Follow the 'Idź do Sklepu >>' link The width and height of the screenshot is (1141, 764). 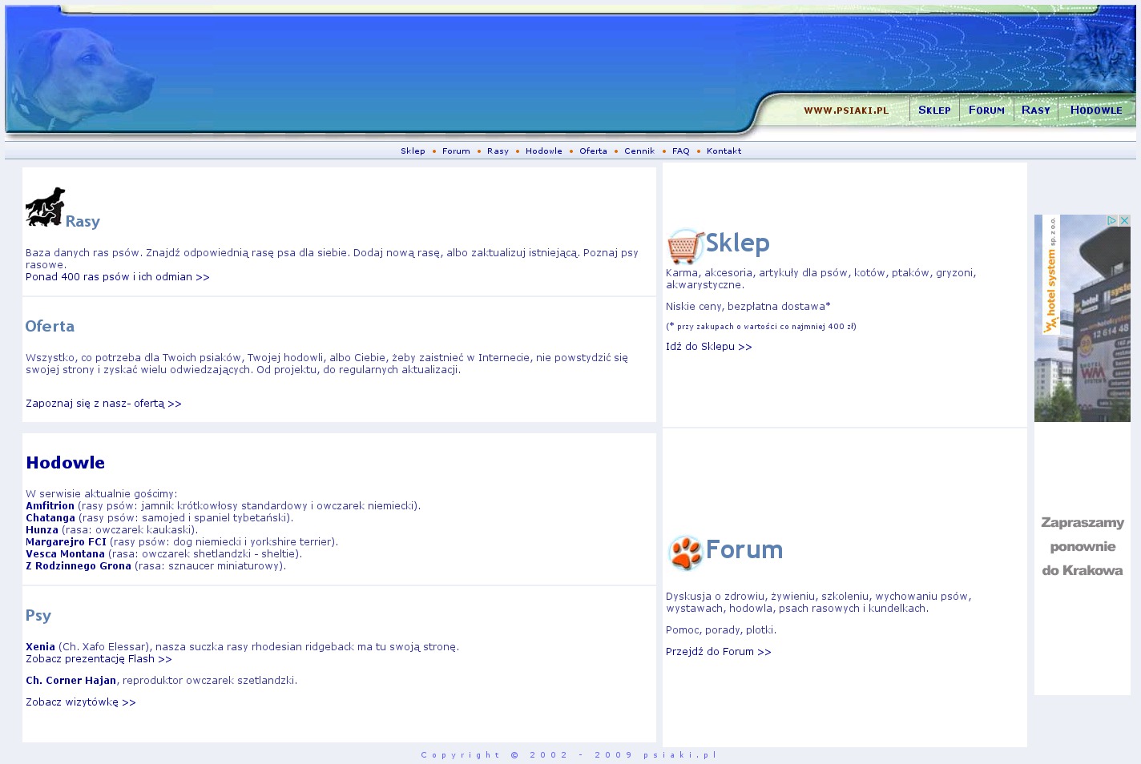coord(708,347)
